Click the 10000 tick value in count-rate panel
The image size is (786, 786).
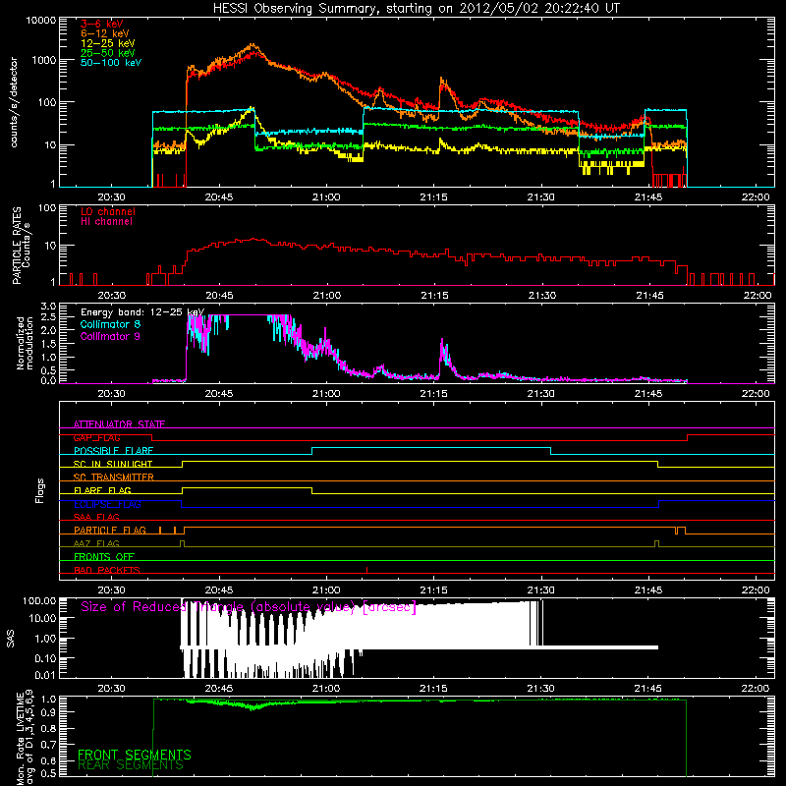pos(40,21)
